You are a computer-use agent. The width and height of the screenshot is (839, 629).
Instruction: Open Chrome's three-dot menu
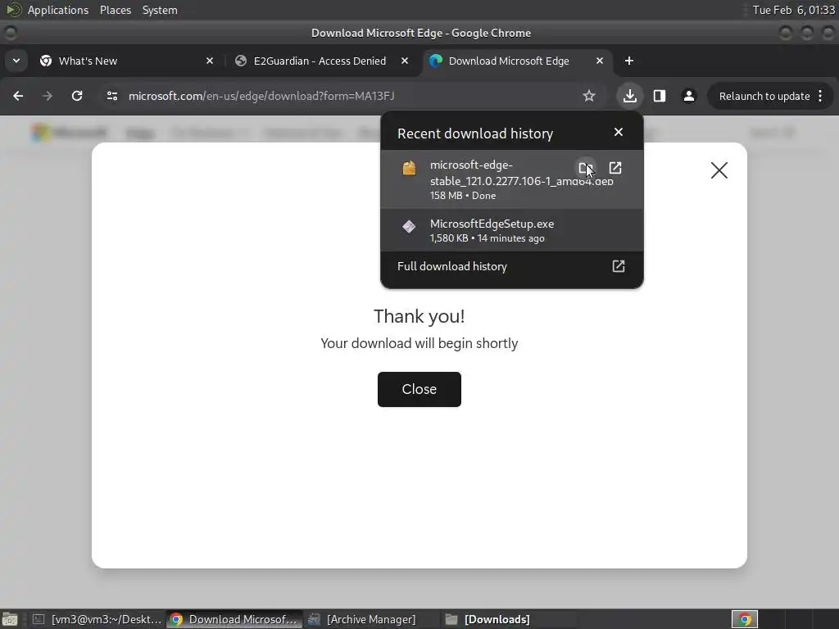pyautogui.click(x=820, y=96)
